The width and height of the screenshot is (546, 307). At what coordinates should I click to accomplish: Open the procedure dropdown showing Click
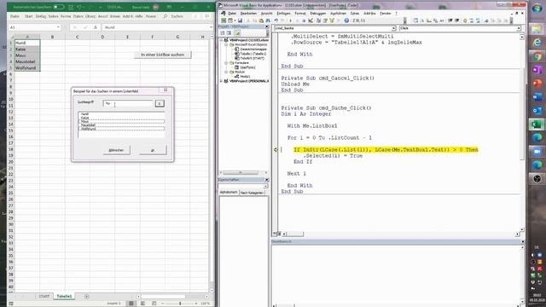tap(519, 28)
